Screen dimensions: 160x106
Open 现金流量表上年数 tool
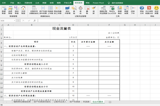click(x=58, y=10)
